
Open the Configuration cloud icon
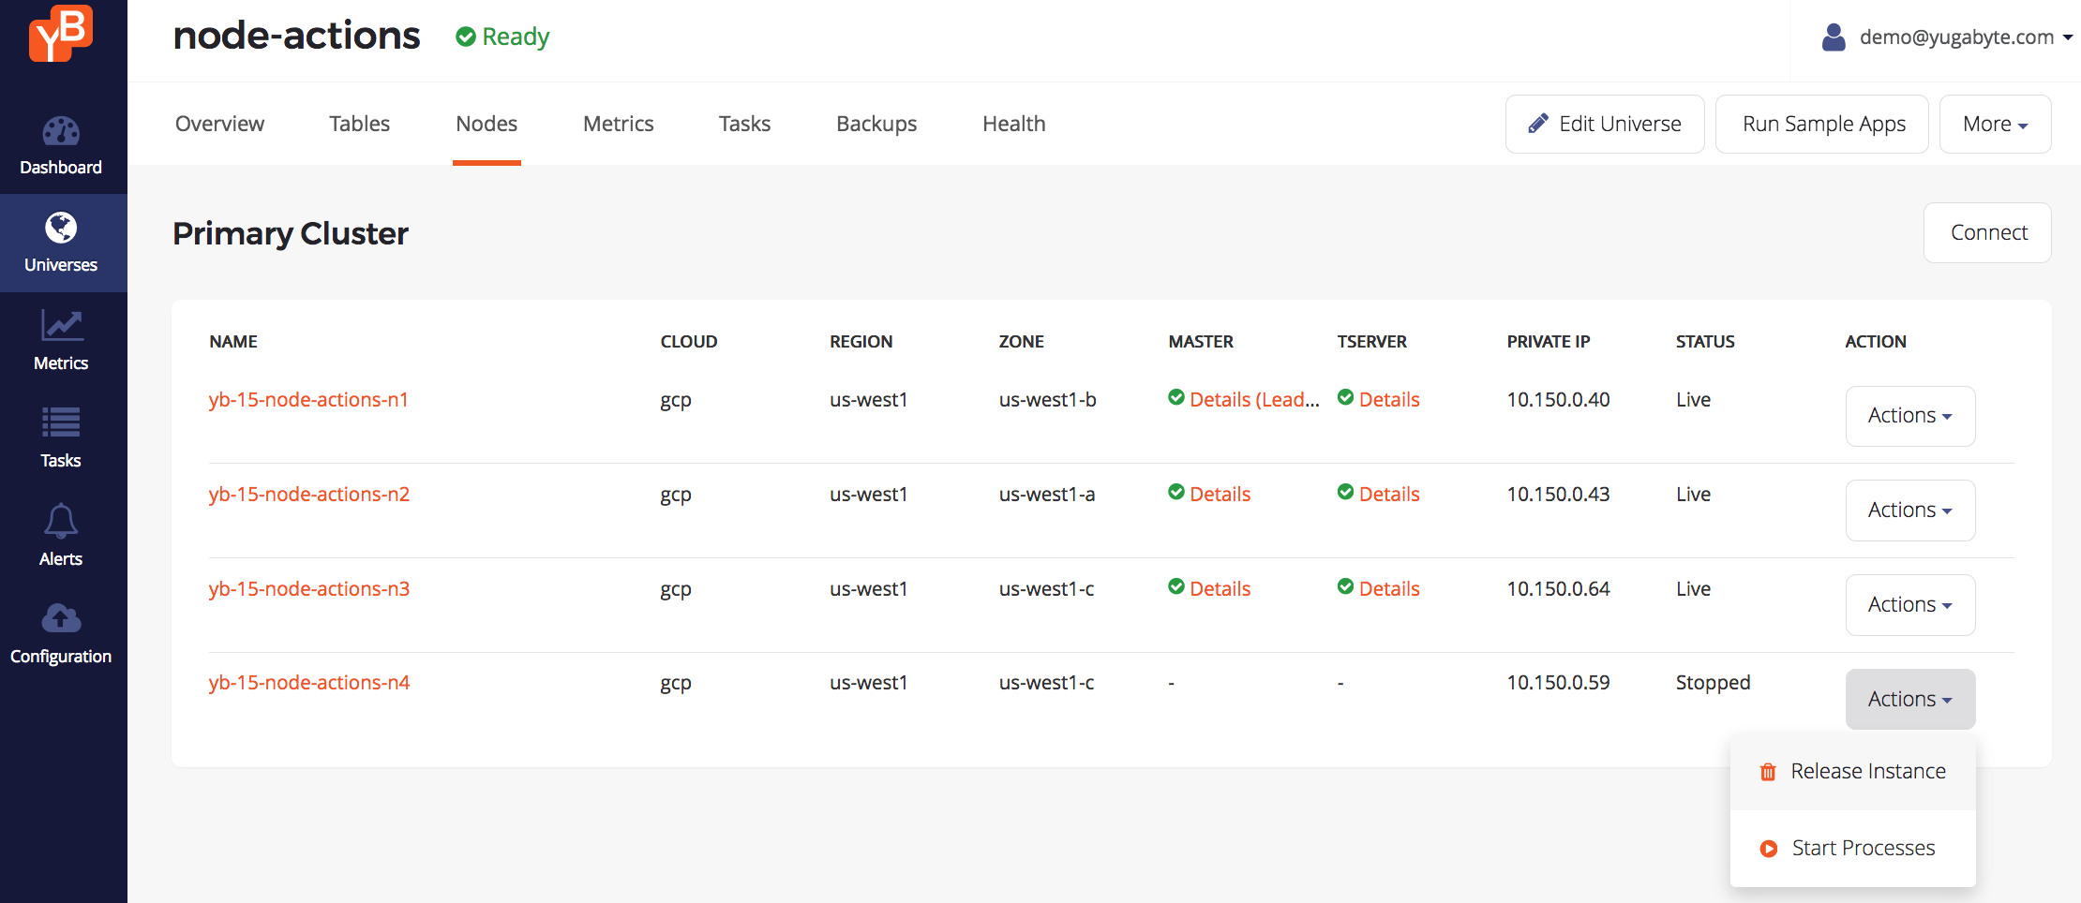(x=61, y=618)
